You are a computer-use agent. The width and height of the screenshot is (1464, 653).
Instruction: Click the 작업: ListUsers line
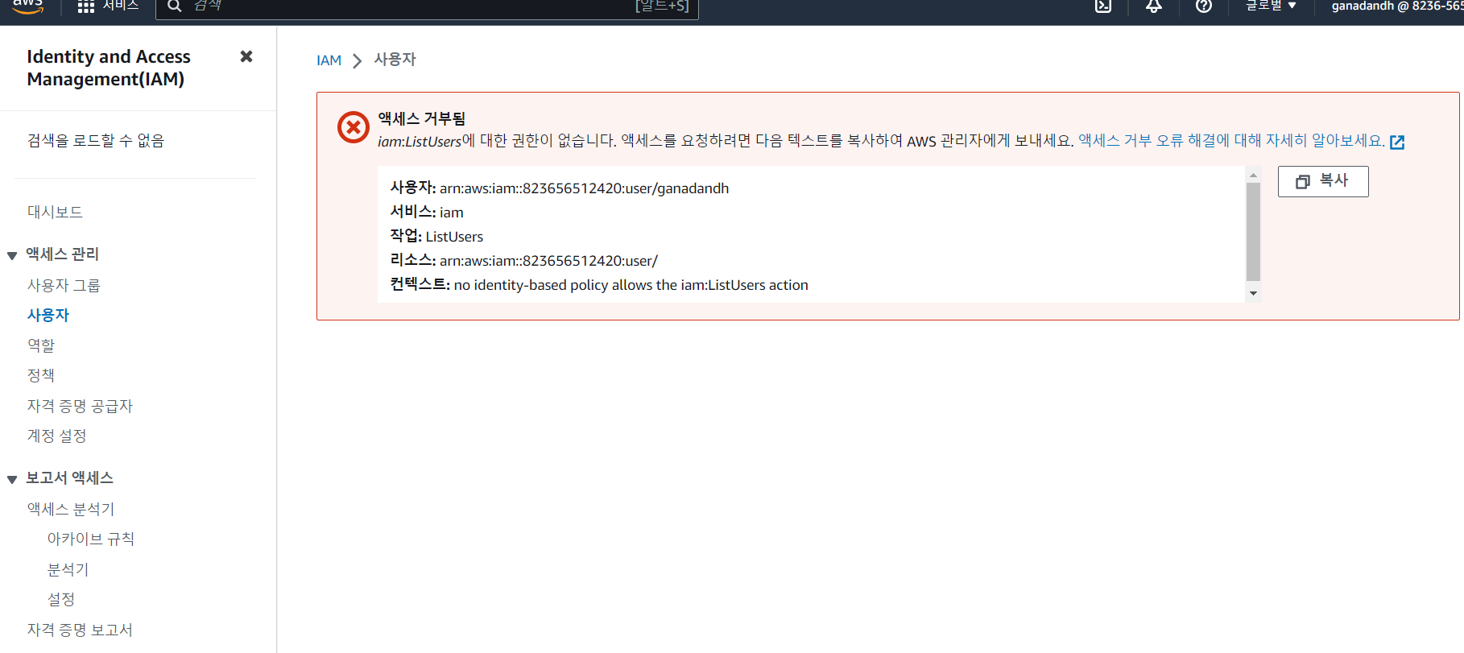[436, 236]
